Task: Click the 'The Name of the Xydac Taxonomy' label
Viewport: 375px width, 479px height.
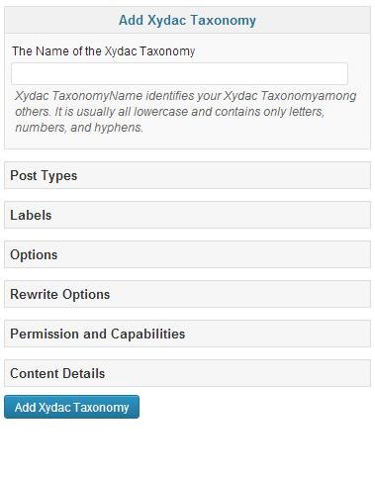Action: tap(104, 51)
